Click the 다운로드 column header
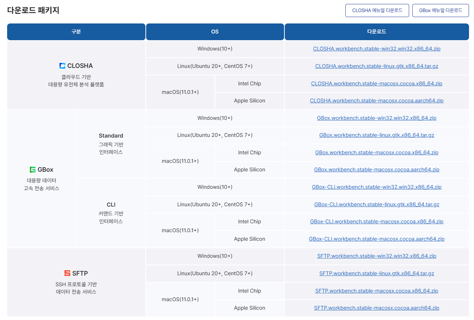This screenshot has height=320, width=474. [376, 32]
